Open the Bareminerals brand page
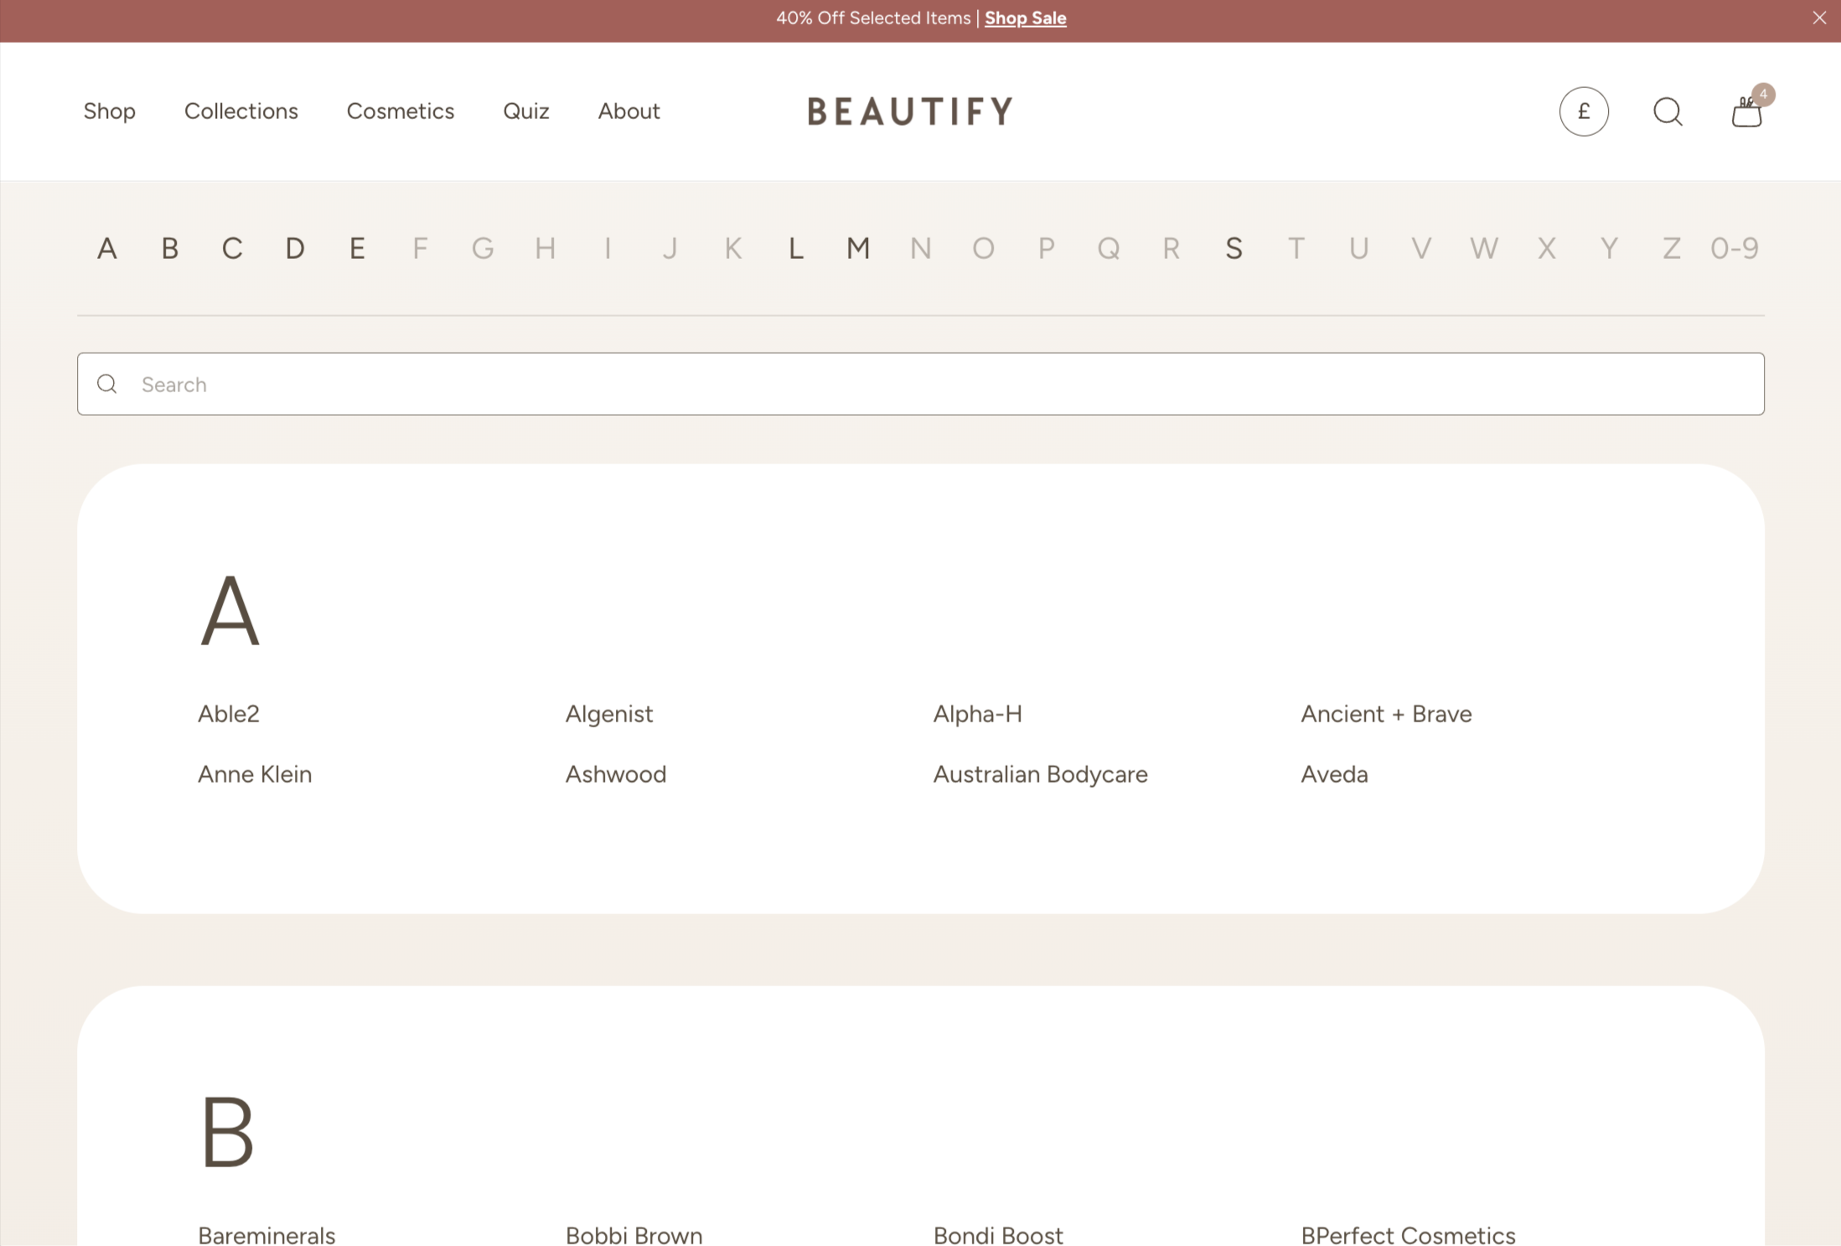Viewport: 1841px width, 1246px height. click(266, 1235)
